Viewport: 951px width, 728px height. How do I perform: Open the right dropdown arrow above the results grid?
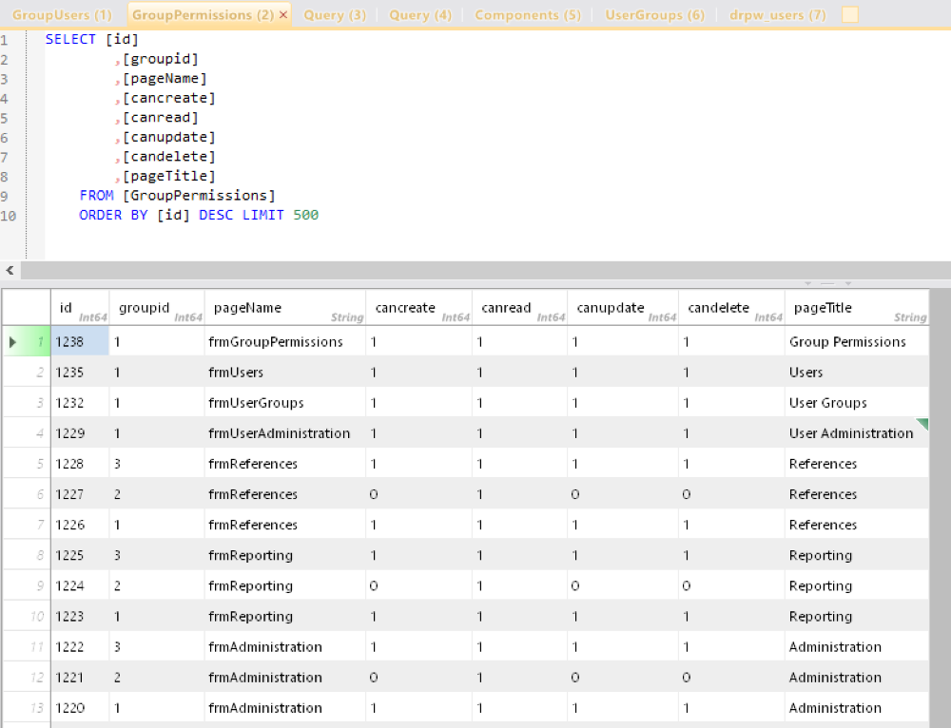click(848, 282)
